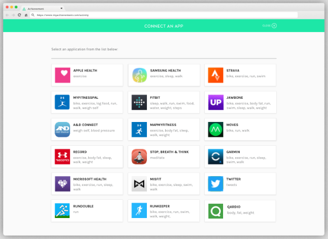The height and width of the screenshot is (239, 328).
Task: Click Moves' 'bike, run, walk' description
Action: click(x=238, y=130)
